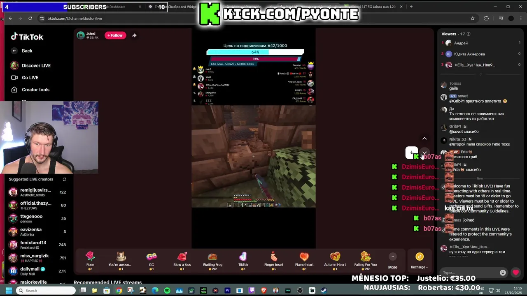Open the browser media controls icon

[x=501, y=18]
